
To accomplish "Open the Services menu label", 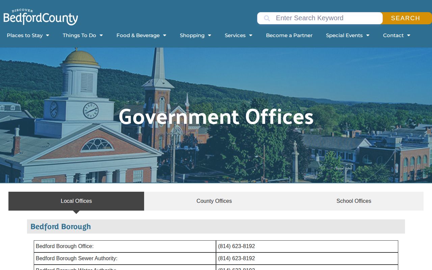I will pos(235,35).
